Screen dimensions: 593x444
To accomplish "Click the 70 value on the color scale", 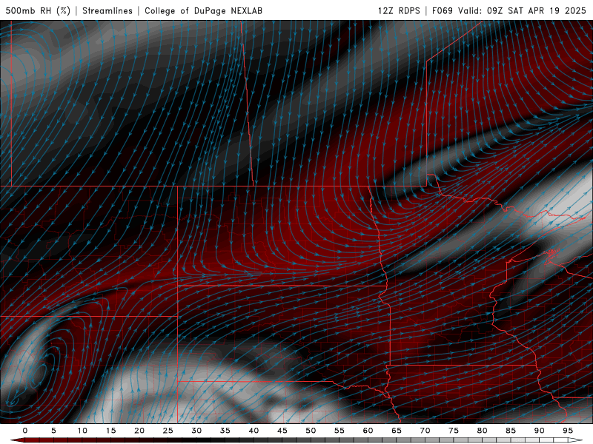I will [x=425, y=431].
